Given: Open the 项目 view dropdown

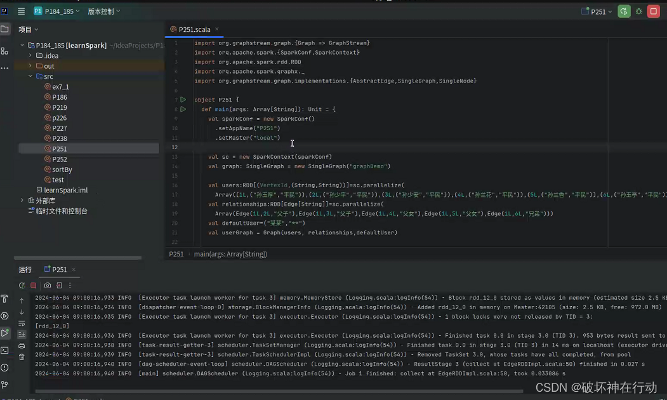Looking at the screenshot, I should pyautogui.click(x=29, y=29).
